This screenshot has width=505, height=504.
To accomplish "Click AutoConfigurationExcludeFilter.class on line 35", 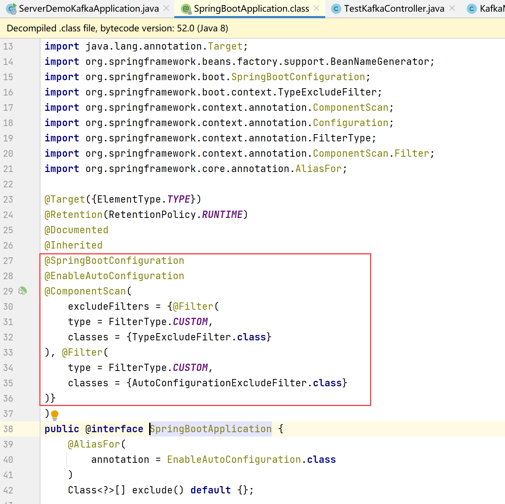I will (237, 383).
